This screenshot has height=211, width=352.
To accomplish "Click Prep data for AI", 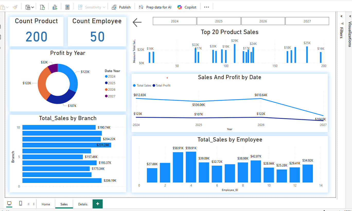I will tap(155, 7).
